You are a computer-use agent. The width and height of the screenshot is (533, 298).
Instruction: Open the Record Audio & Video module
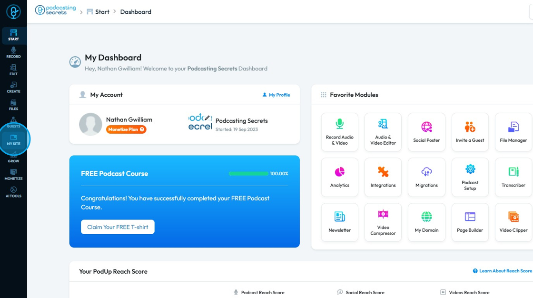coord(340,132)
